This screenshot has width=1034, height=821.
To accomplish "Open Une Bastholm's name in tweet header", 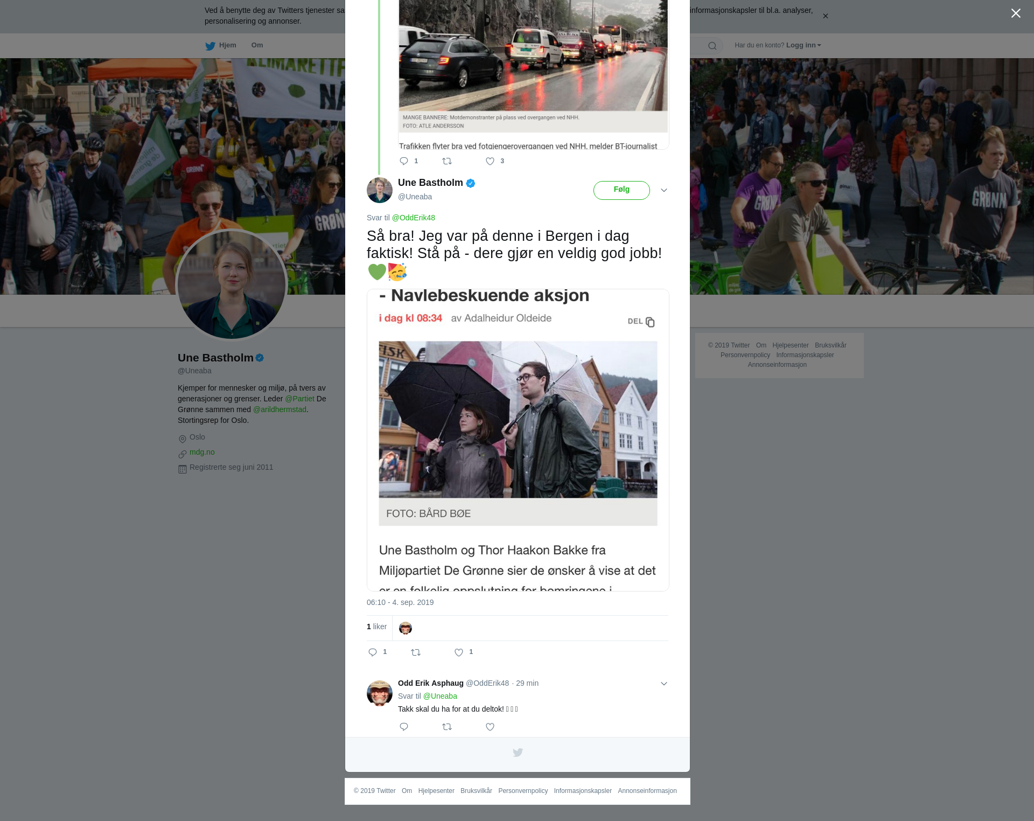I will (430, 183).
